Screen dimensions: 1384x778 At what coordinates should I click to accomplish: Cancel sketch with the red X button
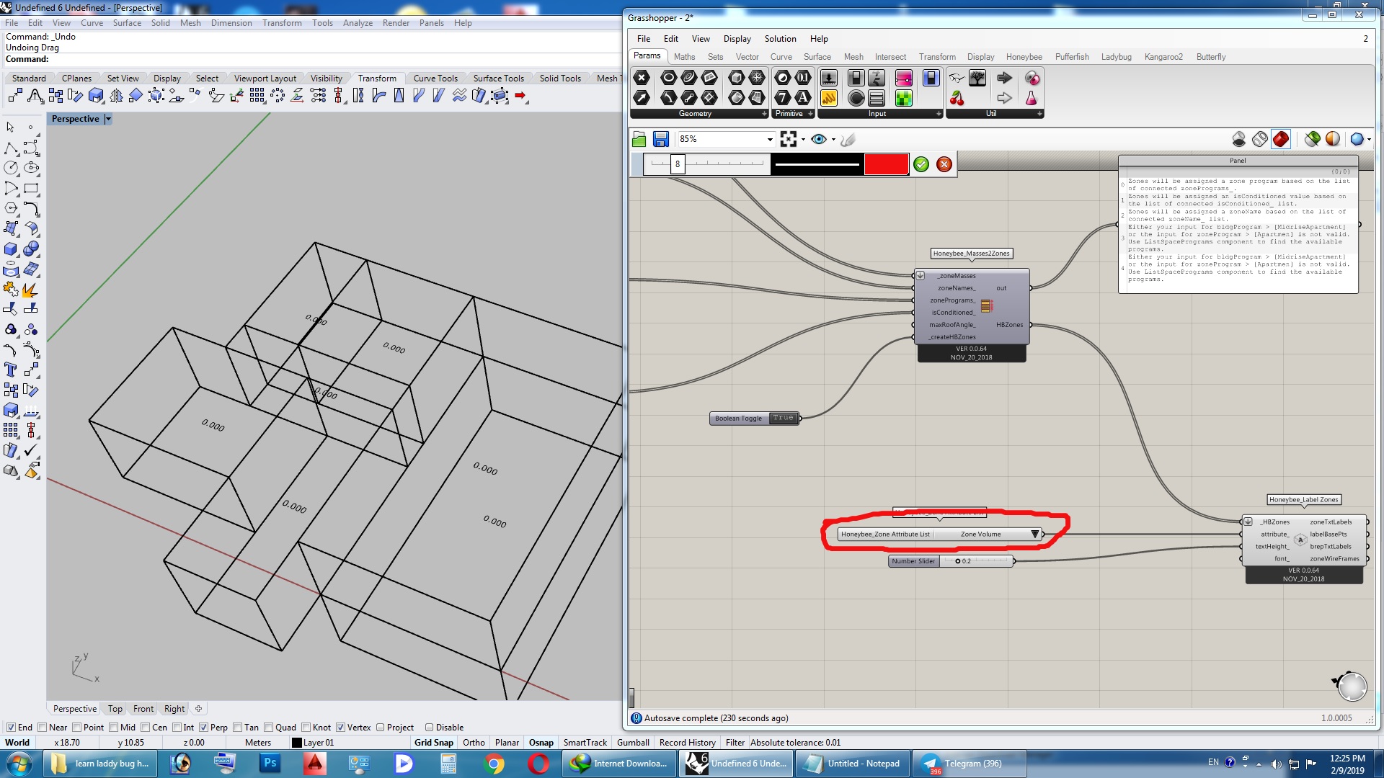tap(944, 164)
